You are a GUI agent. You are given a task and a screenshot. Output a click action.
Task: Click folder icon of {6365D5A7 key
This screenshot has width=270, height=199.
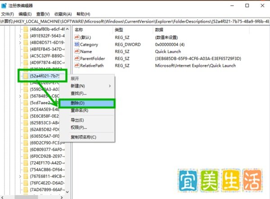[26, 136]
